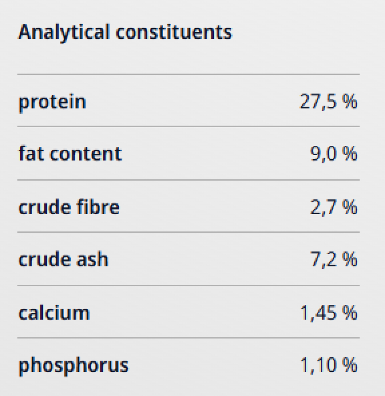This screenshot has height=396, width=385.
Task: Click the word "constituents" in the heading
Action: click(x=174, y=32)
